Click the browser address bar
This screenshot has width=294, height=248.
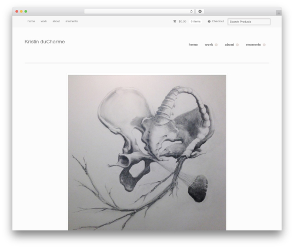pos(139,11)
